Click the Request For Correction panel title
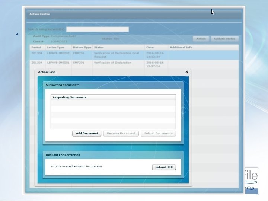Screen dimensions: 268x201 pos(63,155)
